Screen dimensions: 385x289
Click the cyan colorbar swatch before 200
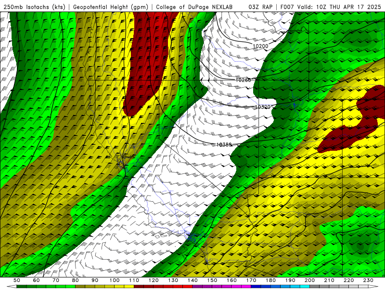pyautogui.click(x=305, y=286)
